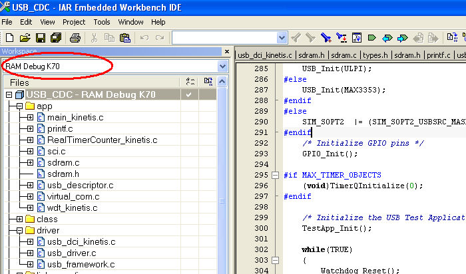Print the current file

(x=75, y=38)
